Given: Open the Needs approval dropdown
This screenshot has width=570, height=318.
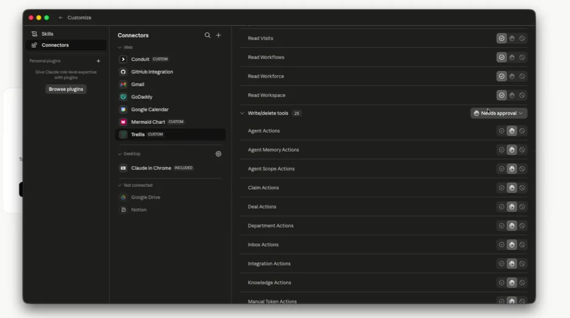Looking at the screenshot, I should (498, 113).
